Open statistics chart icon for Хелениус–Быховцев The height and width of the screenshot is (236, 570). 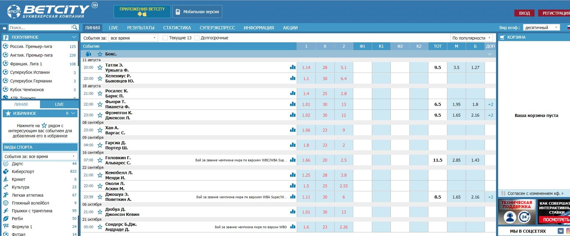pyautogui.click(x=293, y=78)
